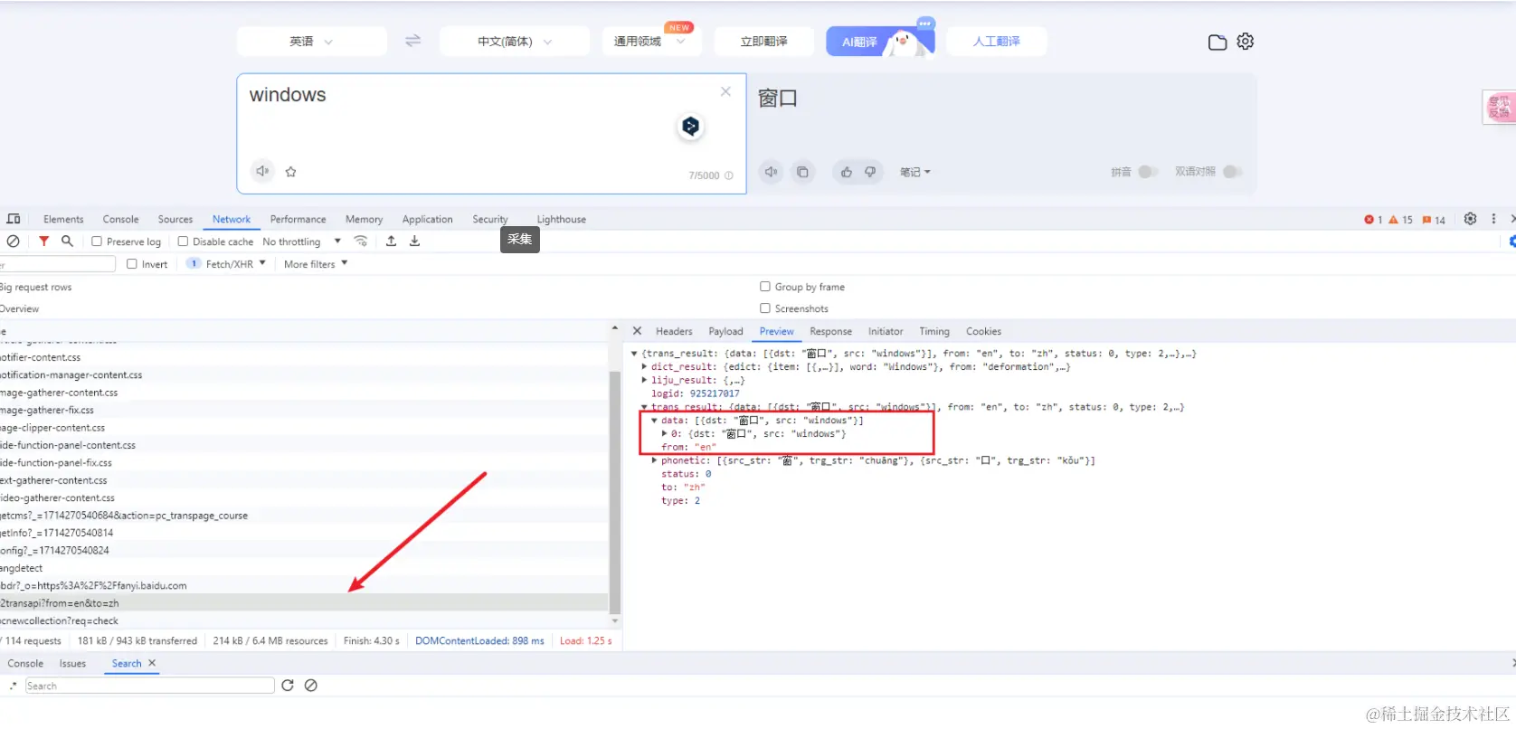
Task: Open translator settings gear icon
Action: pyautogui.click(x=1246, y=41)
